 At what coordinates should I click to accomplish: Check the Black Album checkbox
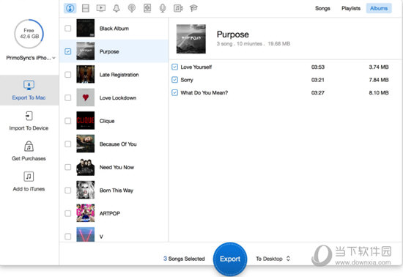point(68,29)
